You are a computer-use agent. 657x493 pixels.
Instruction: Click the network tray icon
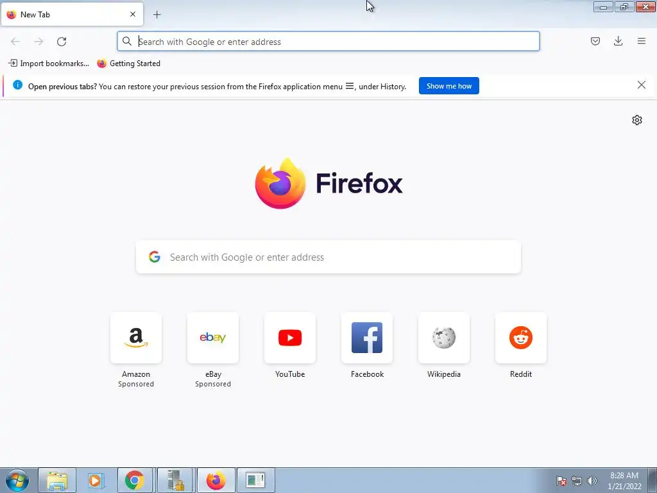click(577, 481)
